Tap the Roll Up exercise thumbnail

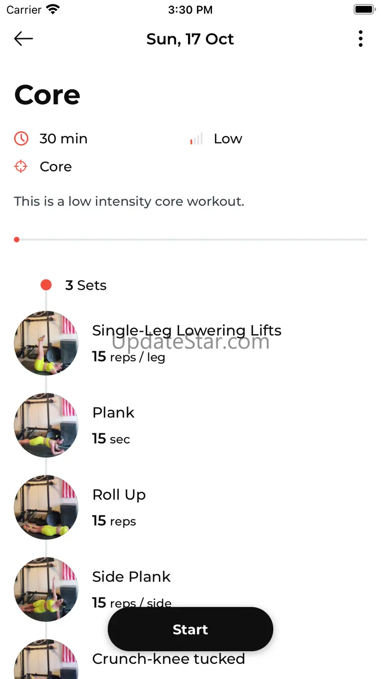coord(46,507)
